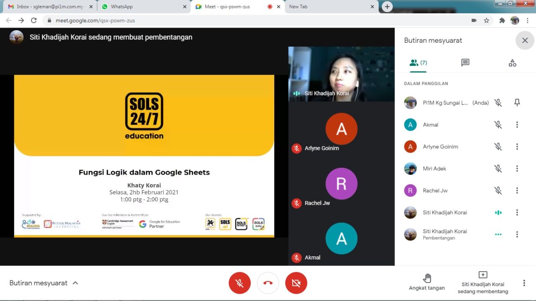
Task: Turn your camera on
Action: pos(296,283)
